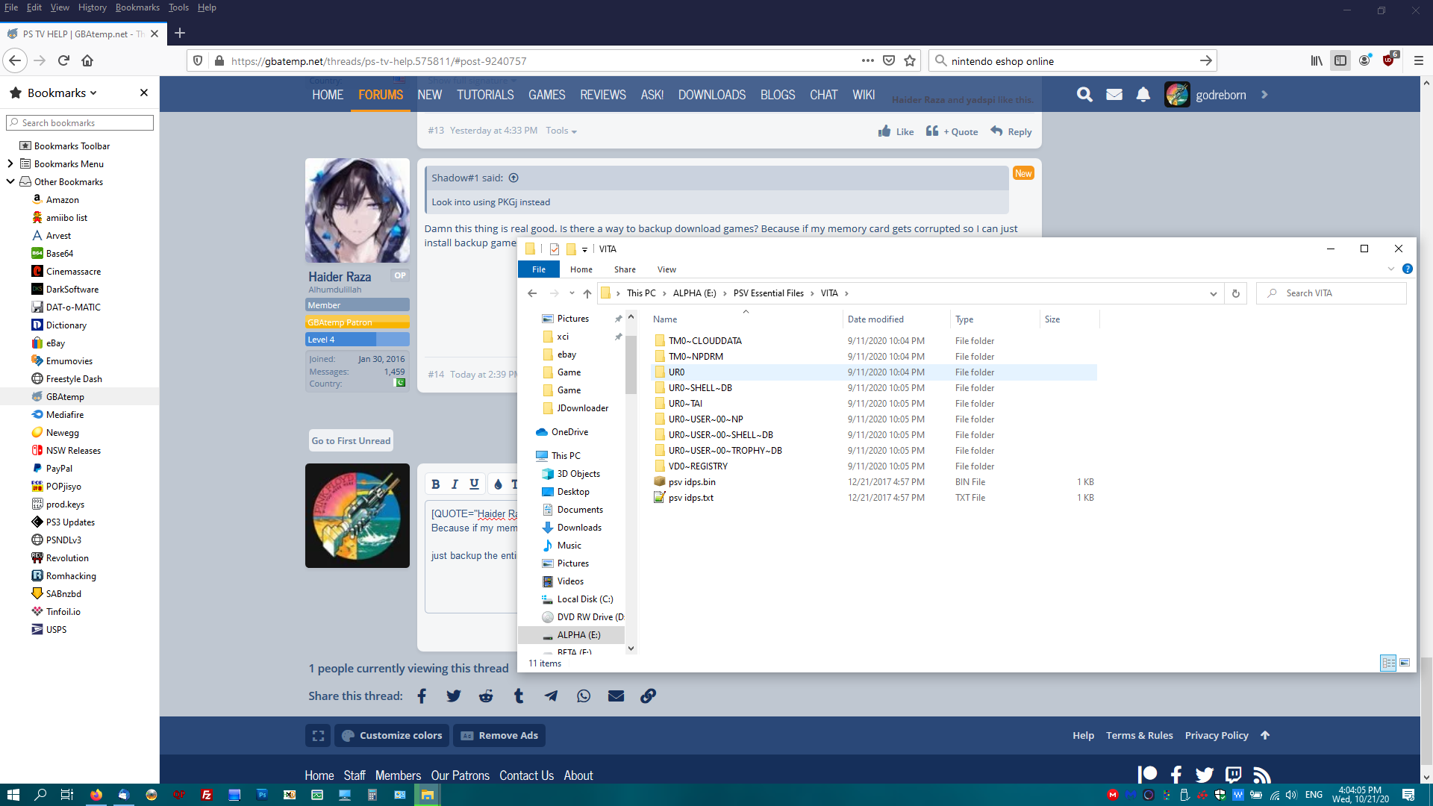
Task: Share thread on Reddit icon
Action: tap(486, 696)
